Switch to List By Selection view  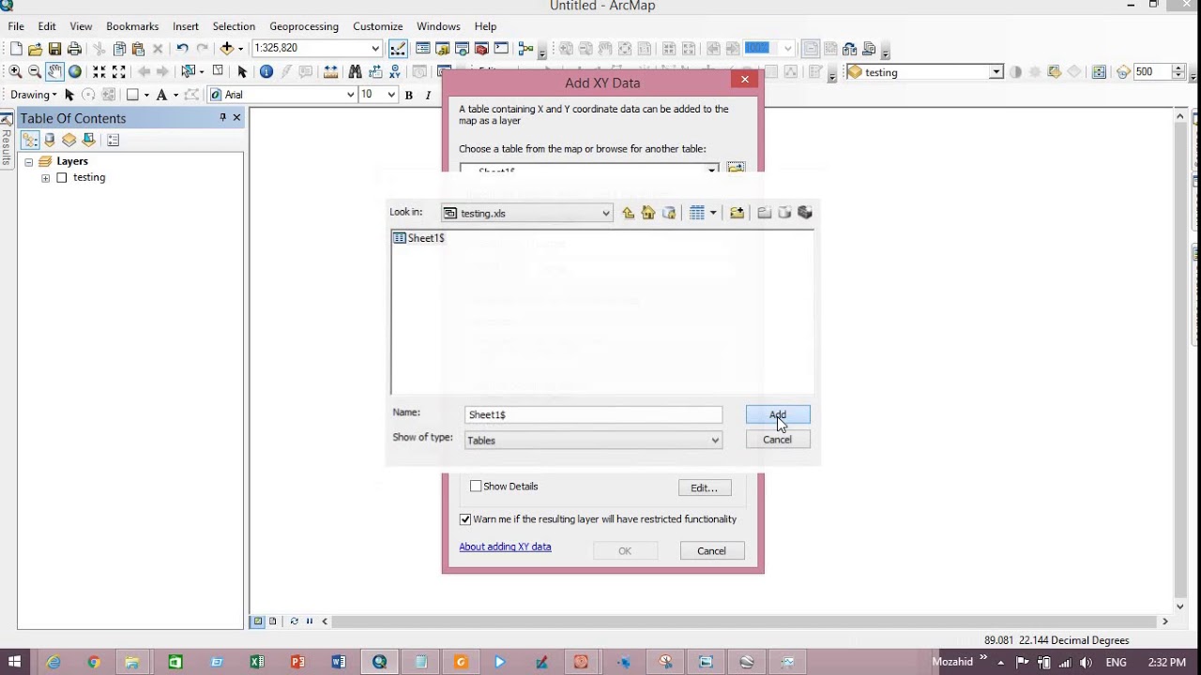tap(89, 140)
